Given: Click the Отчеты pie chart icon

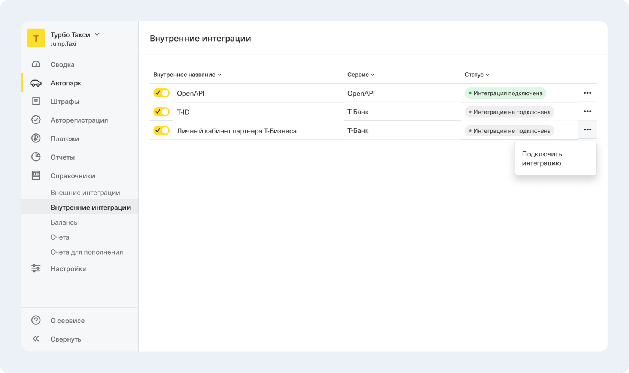Looking at the screenshot, I should tap(36, 157).
